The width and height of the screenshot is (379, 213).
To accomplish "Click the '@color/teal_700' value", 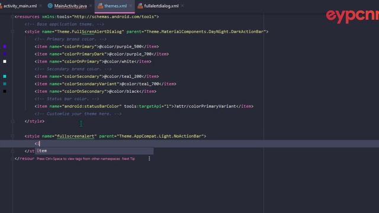I will [140, 84].
